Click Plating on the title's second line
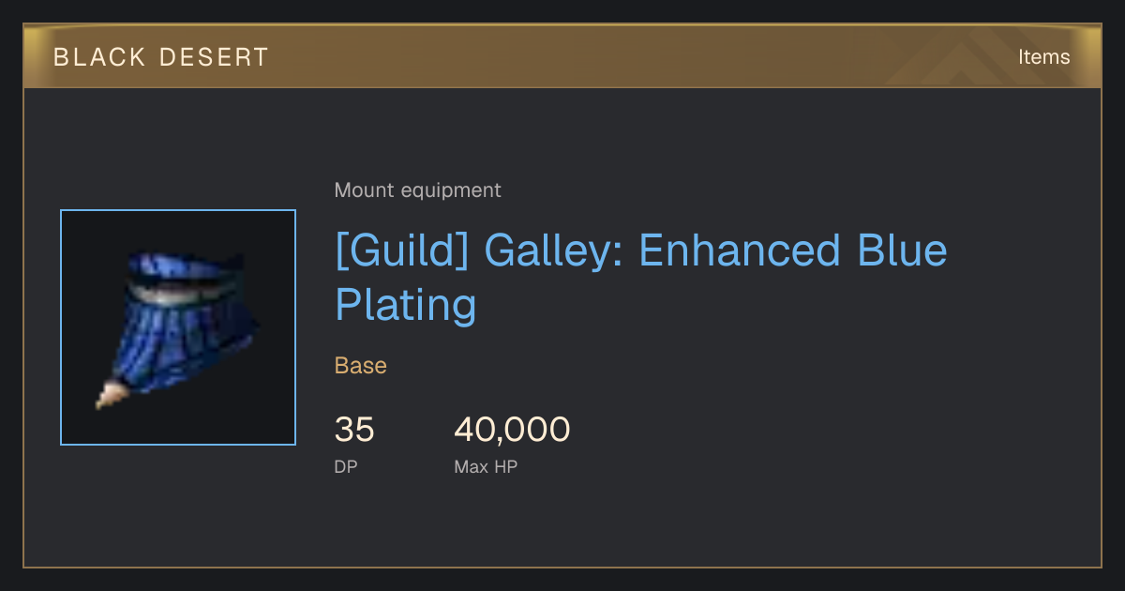1125x591 pixels. point(406,307)
